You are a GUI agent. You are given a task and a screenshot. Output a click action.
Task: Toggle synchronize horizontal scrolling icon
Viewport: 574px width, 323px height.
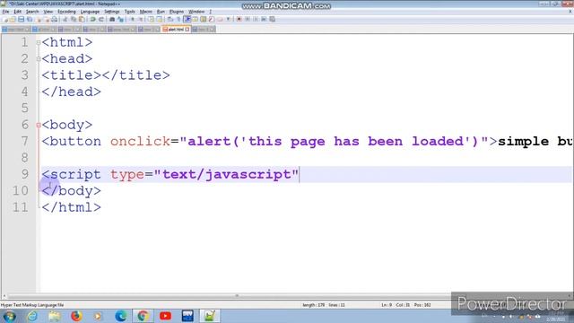tap(160, 19)
